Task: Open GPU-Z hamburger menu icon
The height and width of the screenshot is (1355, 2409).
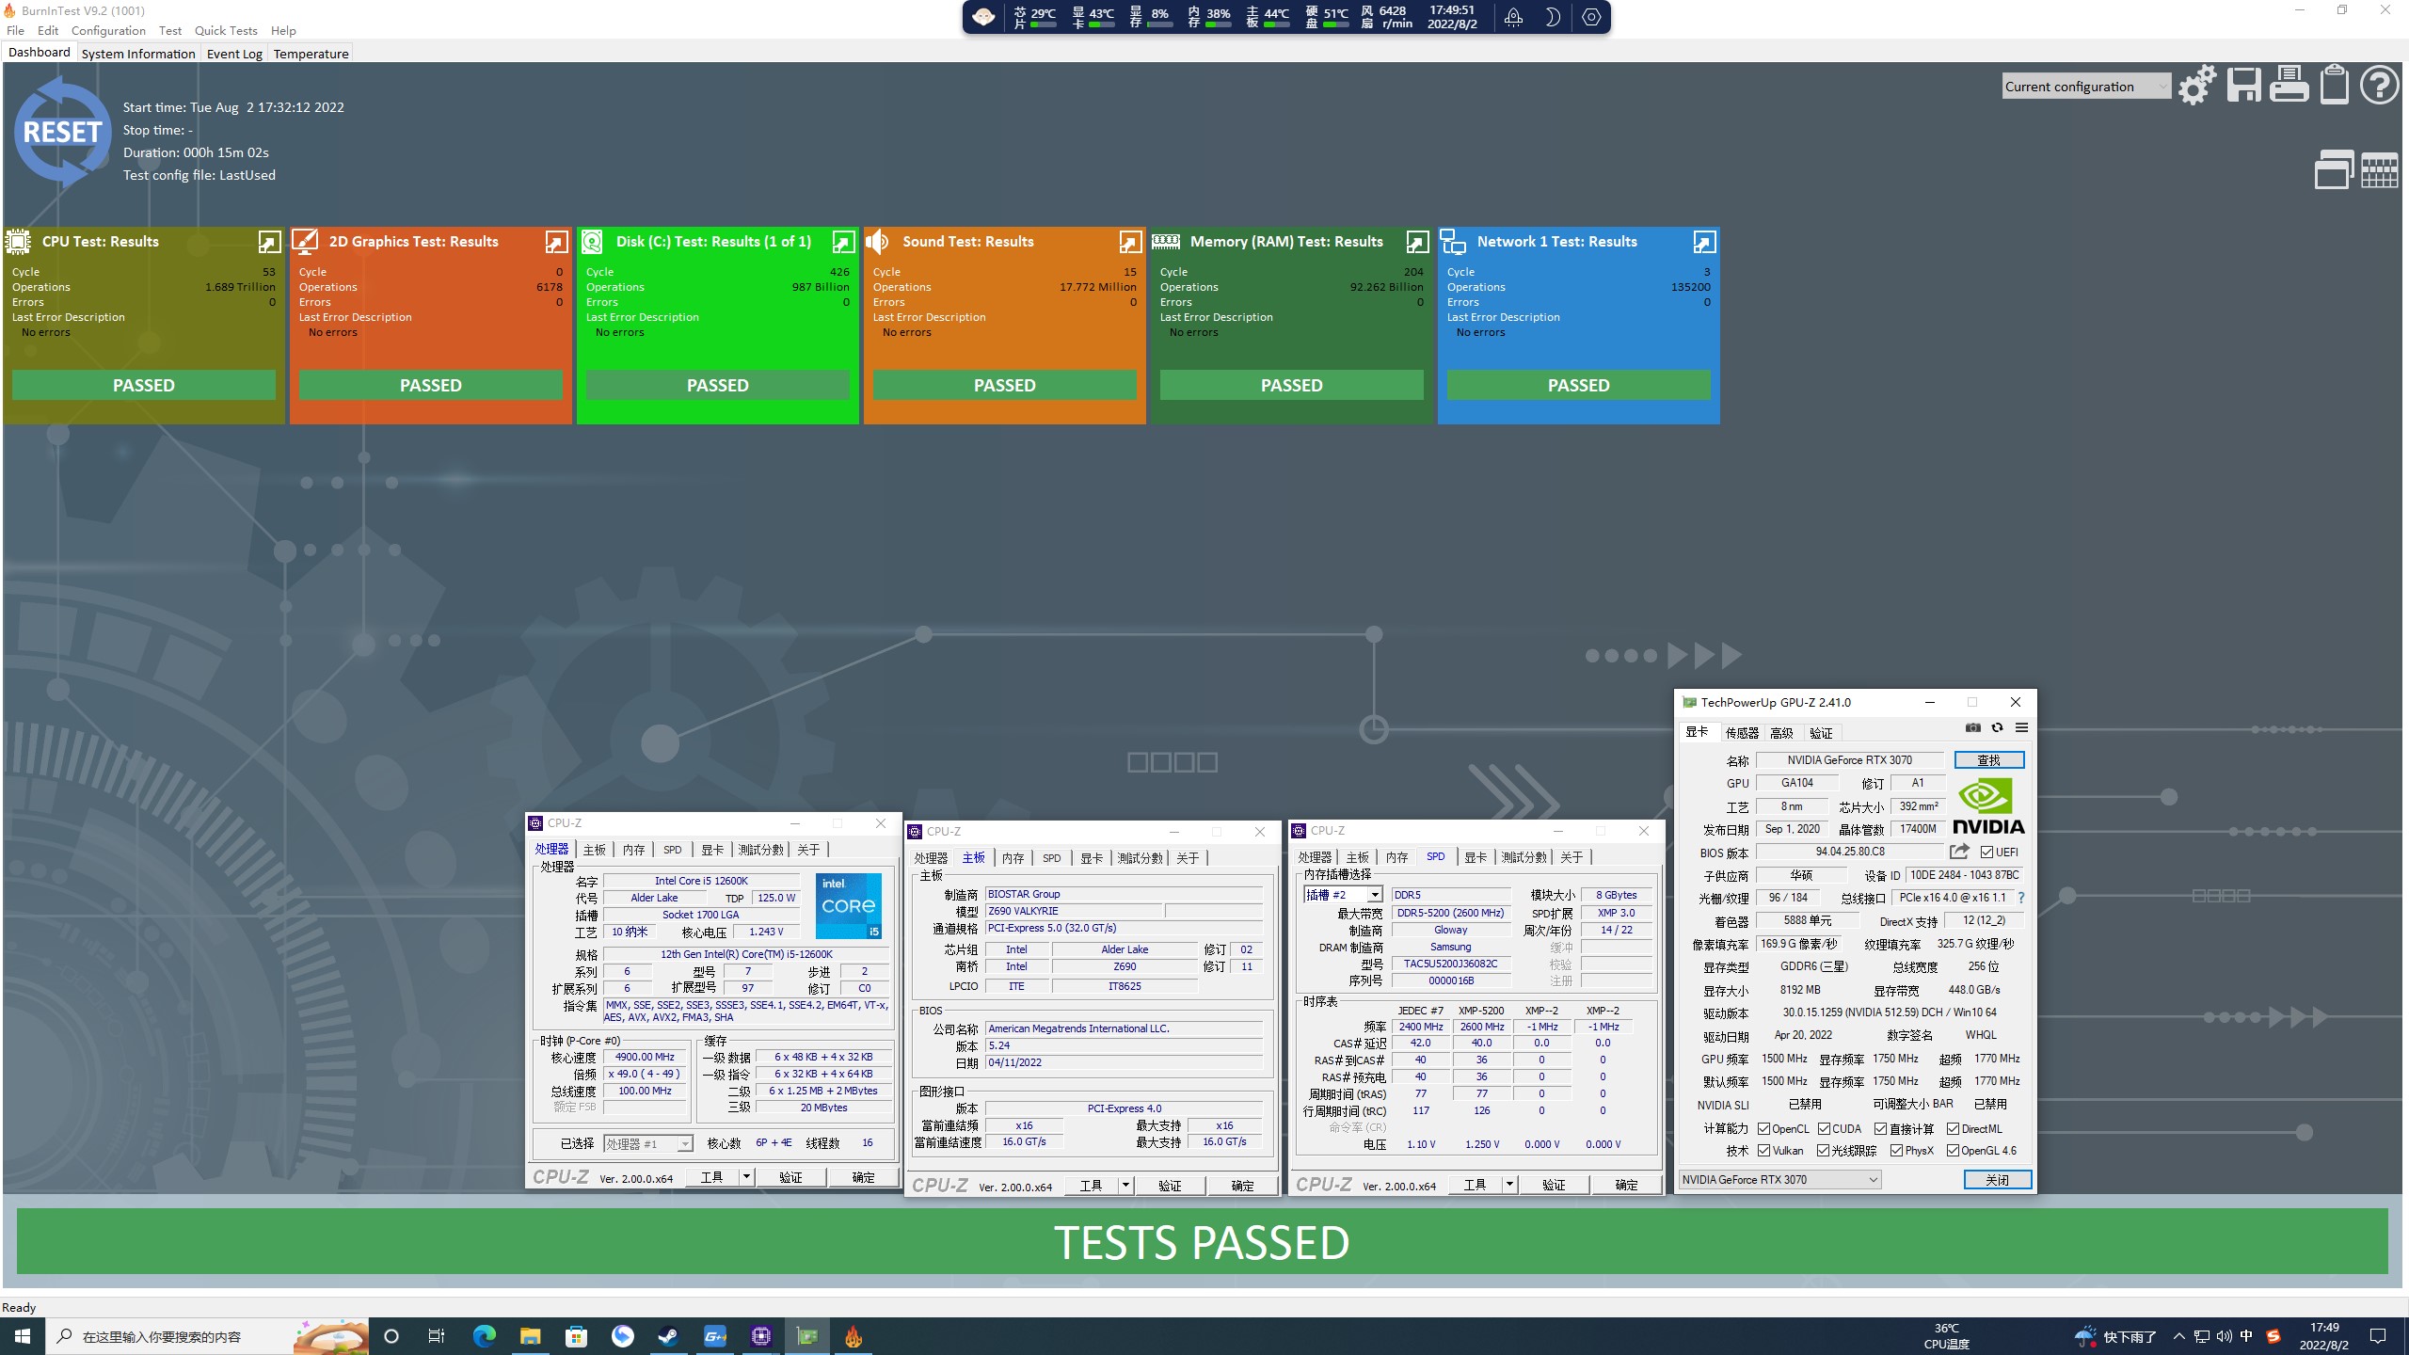Action: [2021, 728]
